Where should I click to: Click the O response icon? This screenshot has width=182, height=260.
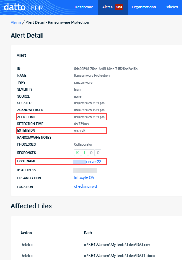tap(98, 153)
